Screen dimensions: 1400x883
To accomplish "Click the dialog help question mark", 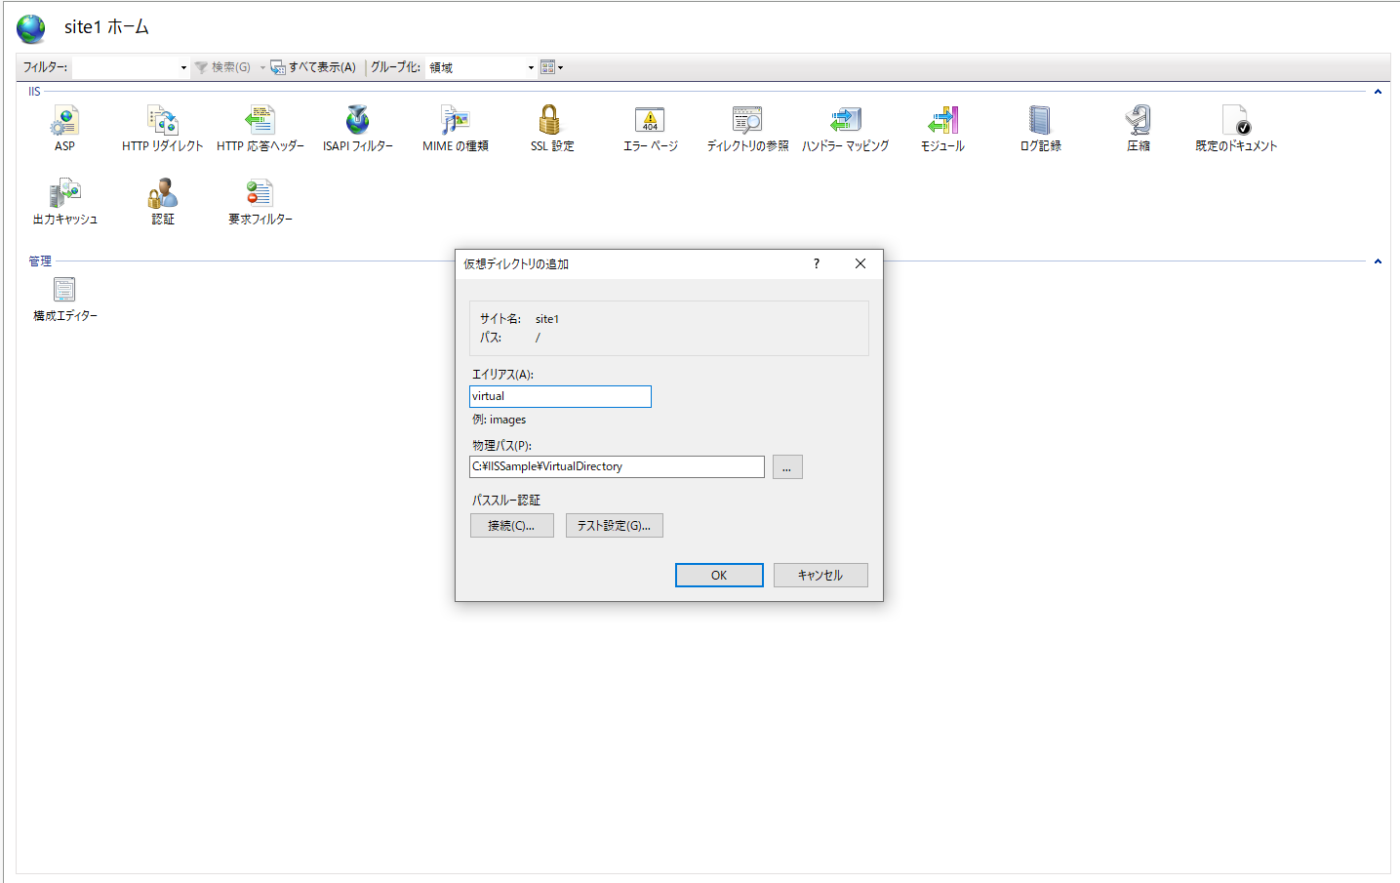I will pos(817,263).
